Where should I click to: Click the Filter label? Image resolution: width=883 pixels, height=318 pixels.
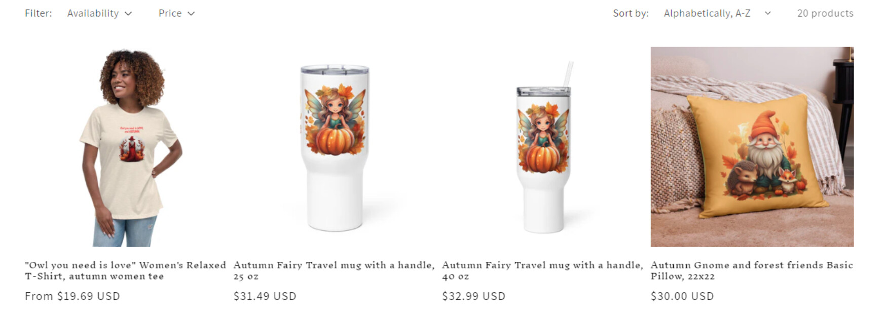point(39,13)
